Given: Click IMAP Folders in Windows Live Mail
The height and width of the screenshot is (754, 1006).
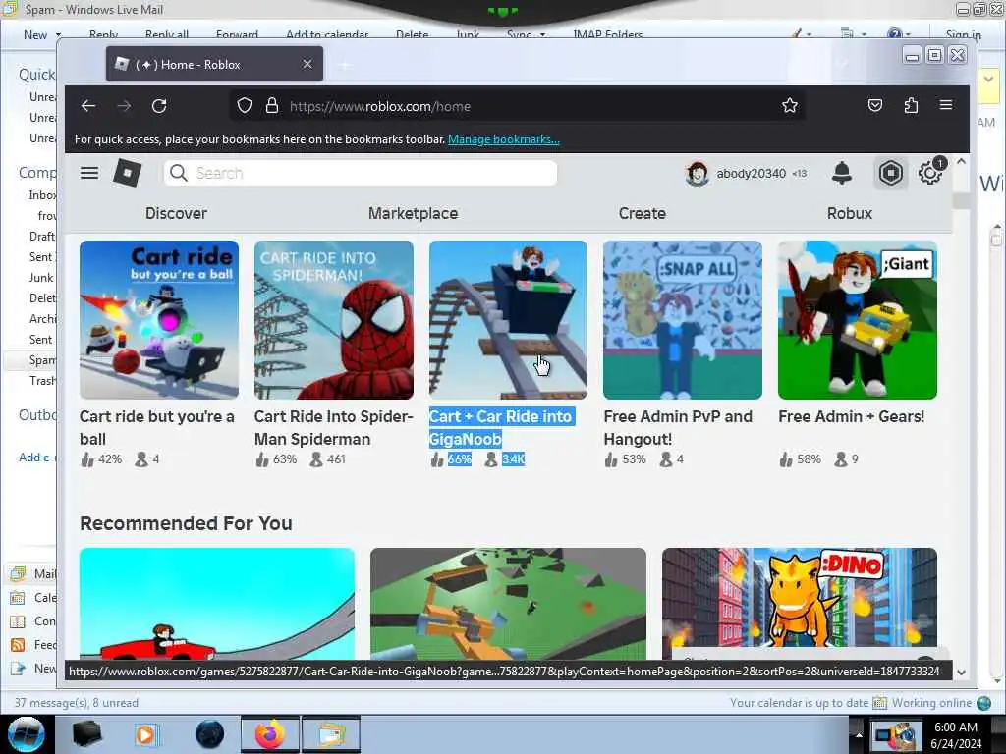Looking at the screenshot, I should (607, 34).
